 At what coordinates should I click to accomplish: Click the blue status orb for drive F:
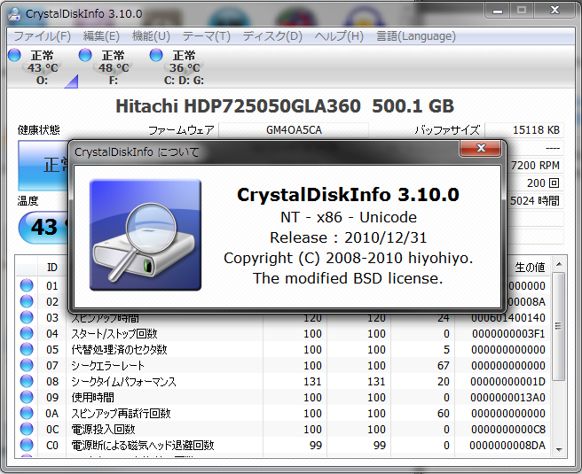85,55
